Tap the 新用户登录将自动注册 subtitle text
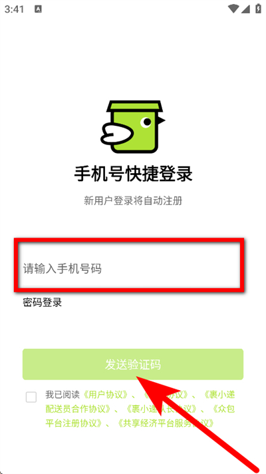 click(x=133, y=201)
